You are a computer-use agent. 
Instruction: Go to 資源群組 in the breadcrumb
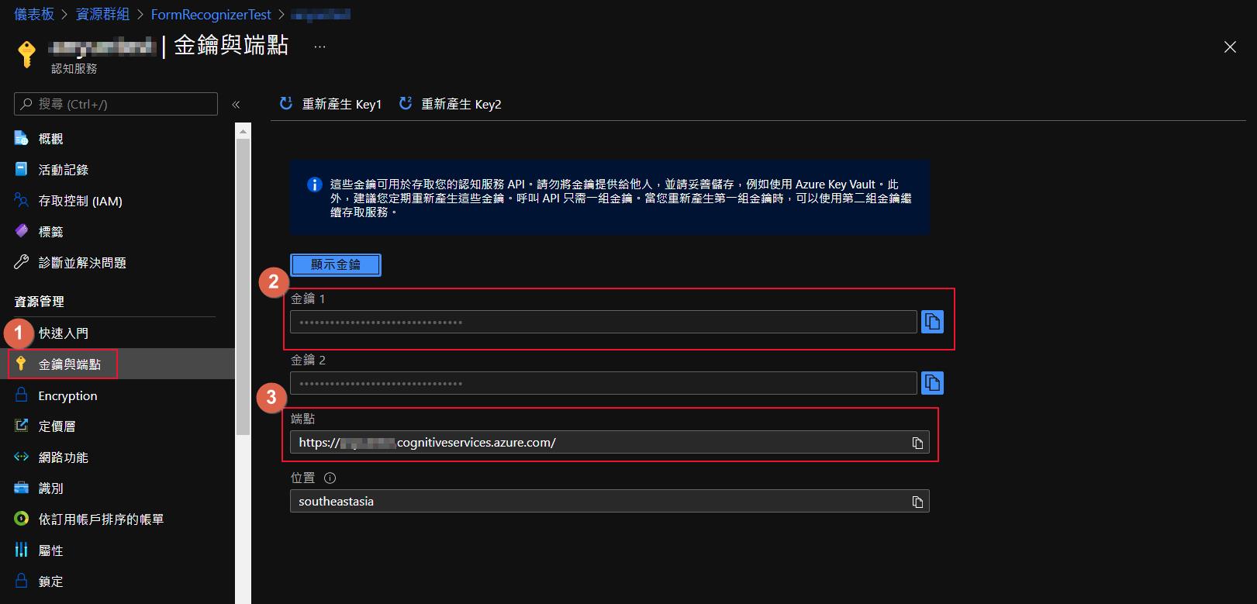pyautogui.click(x=103, y=14)
